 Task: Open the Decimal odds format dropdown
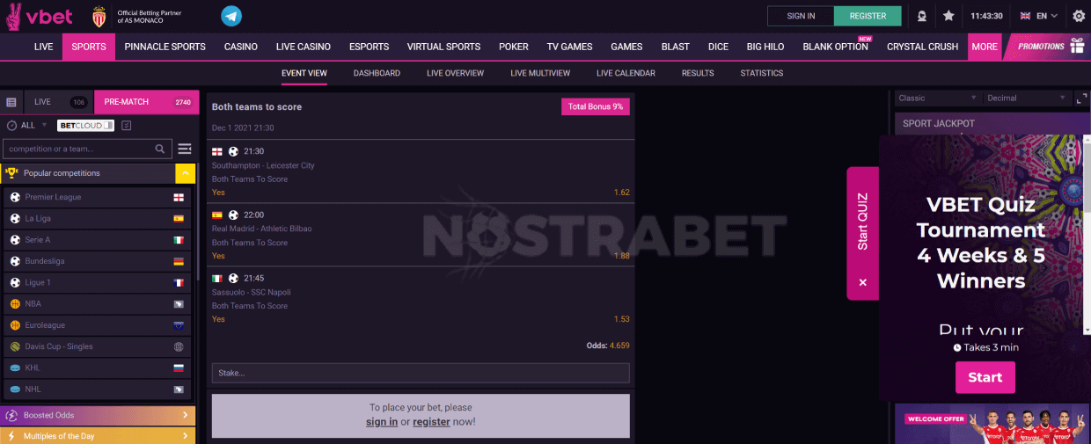(x=1025, y=98)
